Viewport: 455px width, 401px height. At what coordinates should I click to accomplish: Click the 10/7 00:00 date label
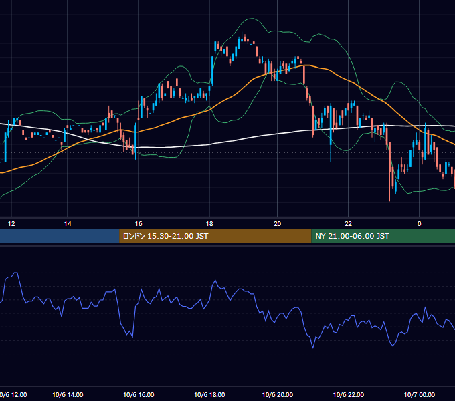(x=420, y=394)
